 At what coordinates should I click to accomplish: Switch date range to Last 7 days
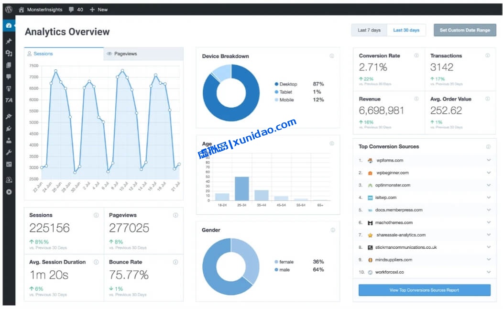369,30
